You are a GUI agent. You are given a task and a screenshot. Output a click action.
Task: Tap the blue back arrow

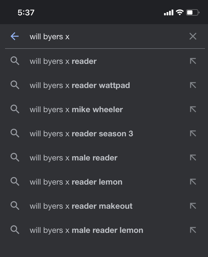click(x=15, y=36)
